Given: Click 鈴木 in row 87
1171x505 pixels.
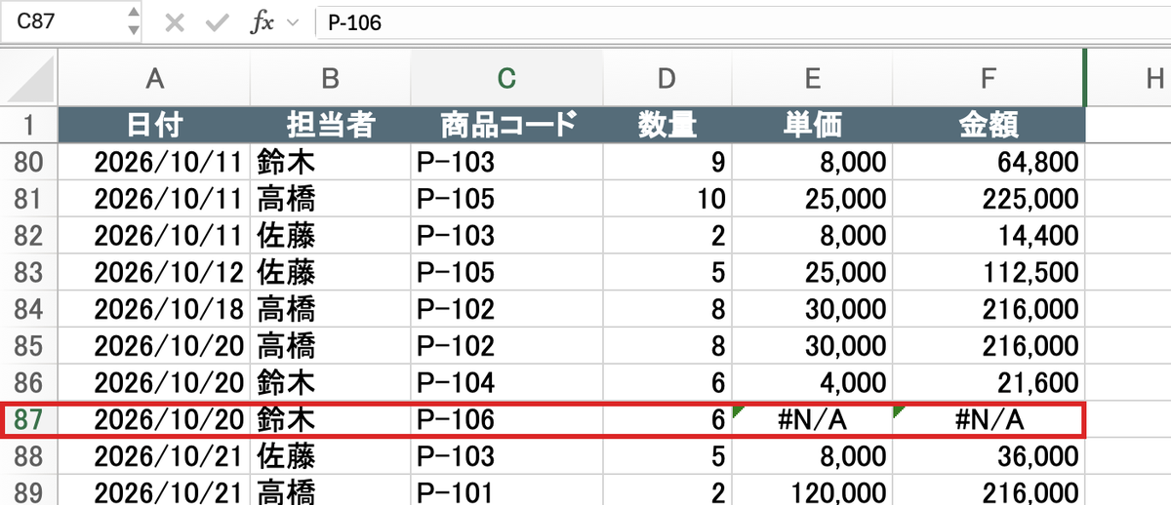Looking at the screenshot, I should pyautogui.click(x=330, y=419).
